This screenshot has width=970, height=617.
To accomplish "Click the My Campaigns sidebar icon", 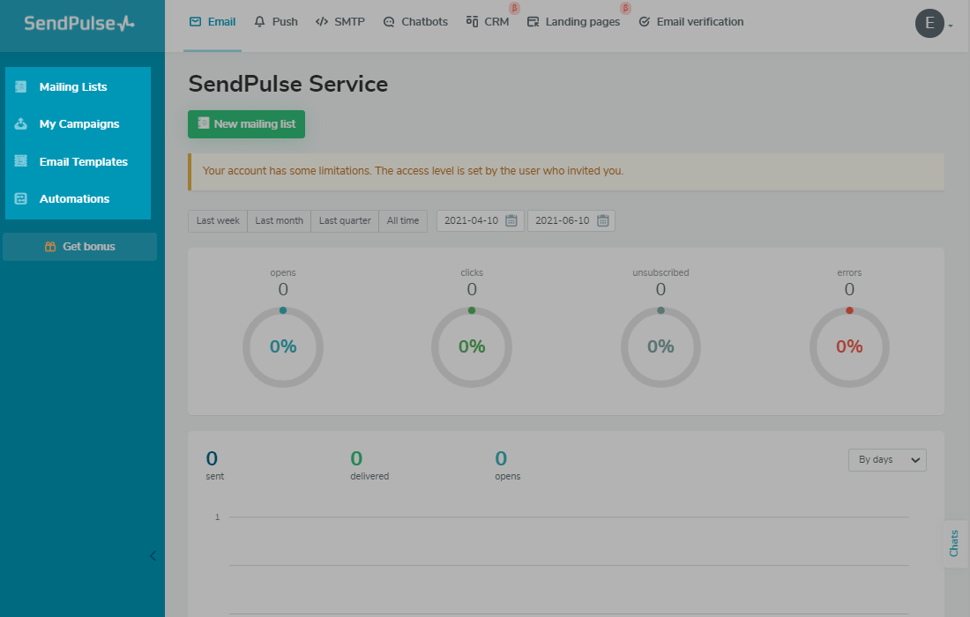I will [x=21, y=124].
